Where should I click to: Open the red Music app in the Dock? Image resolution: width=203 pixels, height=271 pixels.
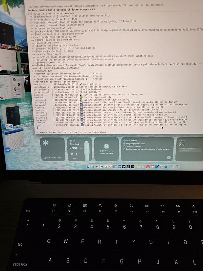[x=148, y=167]
